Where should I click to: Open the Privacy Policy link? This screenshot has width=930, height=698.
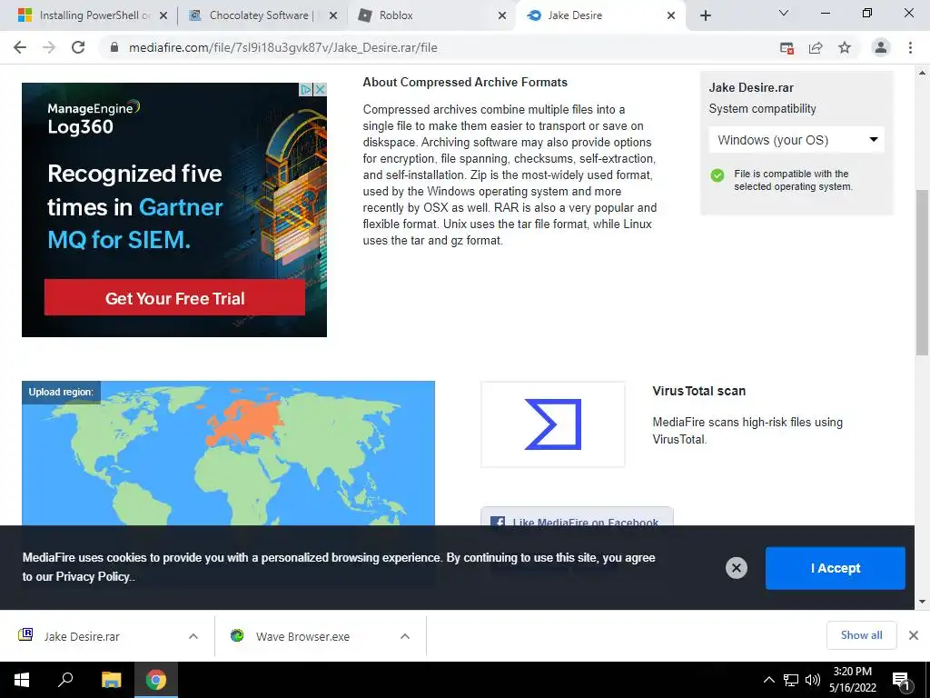[x=94, y=576]
